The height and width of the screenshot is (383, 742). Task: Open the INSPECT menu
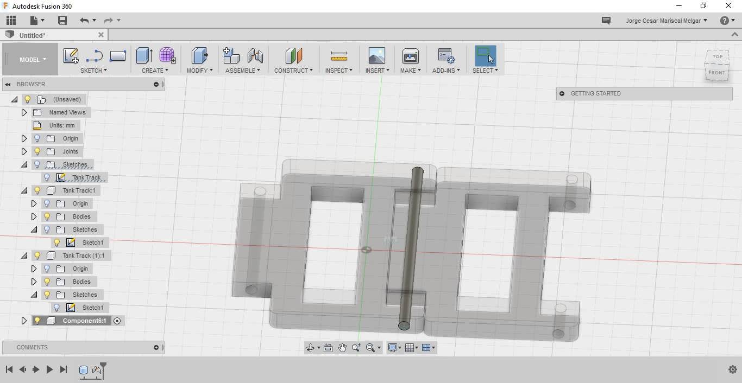click(339, 71)
